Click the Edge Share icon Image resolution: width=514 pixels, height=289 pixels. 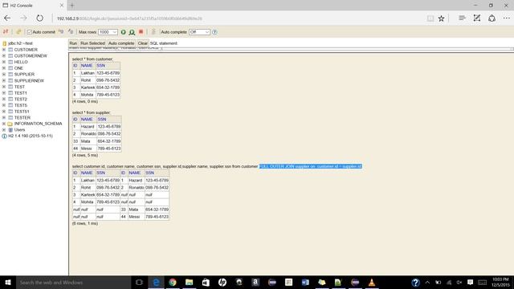(x=492, y=18)
